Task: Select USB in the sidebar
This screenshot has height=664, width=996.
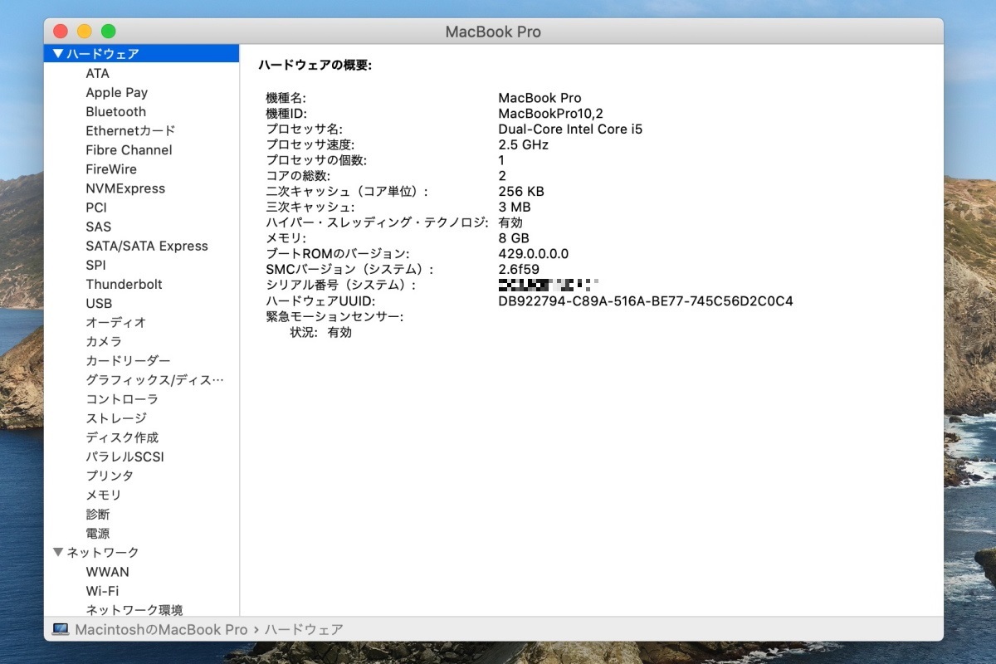Action: pos(99,304)
